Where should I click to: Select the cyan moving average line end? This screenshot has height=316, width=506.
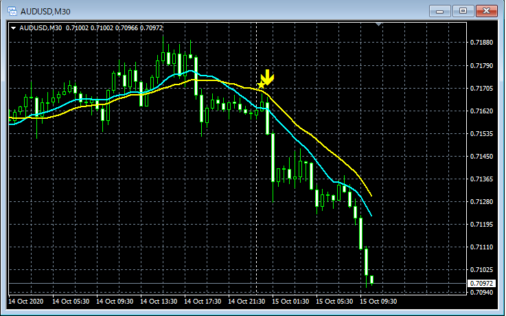(x=371, y=215)
